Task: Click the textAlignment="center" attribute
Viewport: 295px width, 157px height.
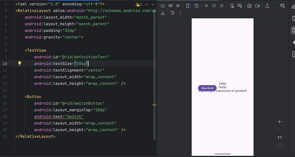Action: pos(69,70)
